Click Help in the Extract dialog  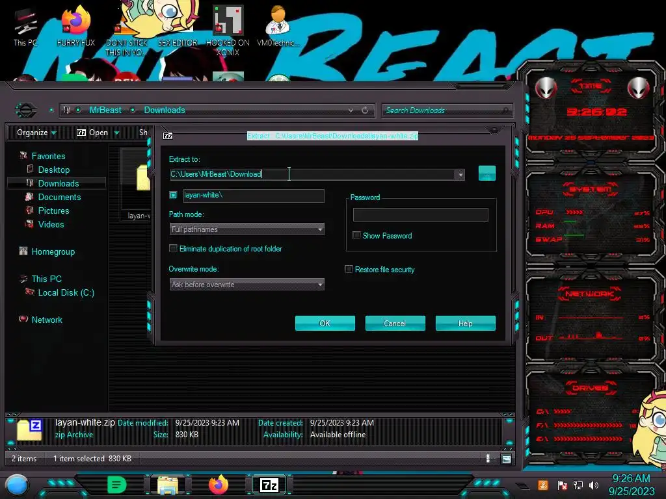point(466,324)
